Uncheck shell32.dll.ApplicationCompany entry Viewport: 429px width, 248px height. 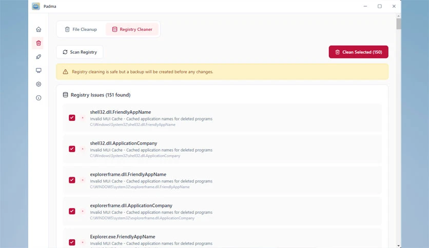point(72,149)
